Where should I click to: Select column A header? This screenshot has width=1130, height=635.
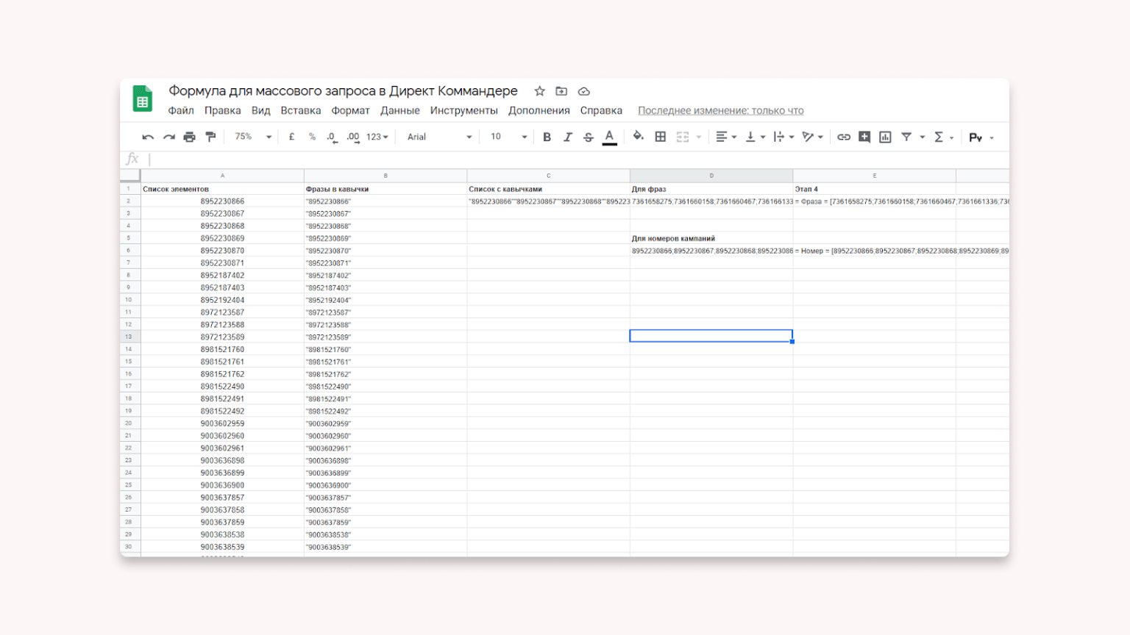point(222,176)
